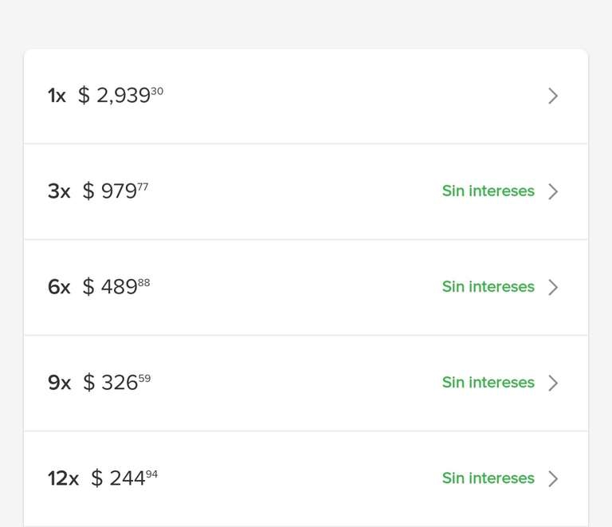Select the "3x" installment count label
The image size is (612, 527).
pos(59,192)
